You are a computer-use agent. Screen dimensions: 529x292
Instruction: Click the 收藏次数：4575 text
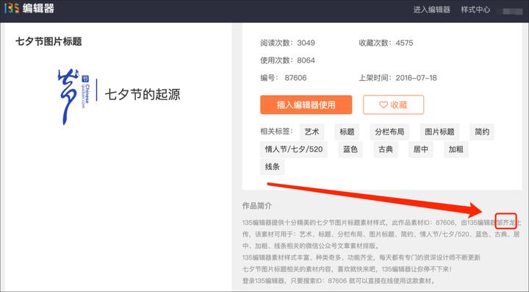(x=386, y=43)
